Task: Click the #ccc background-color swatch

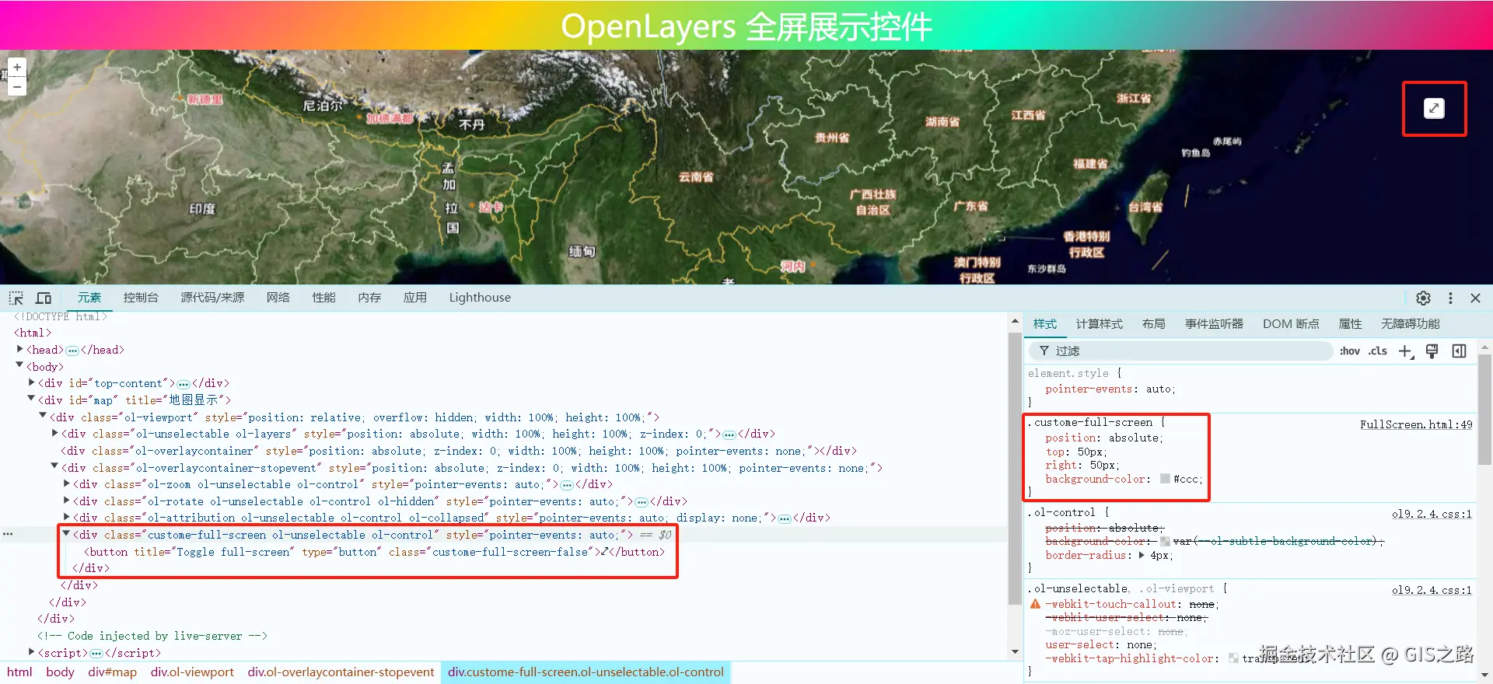Action: pos(1165,479)
